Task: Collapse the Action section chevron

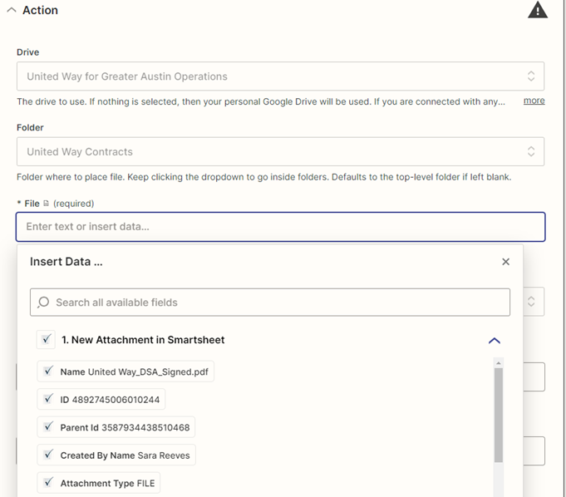Action: point(12,10)
